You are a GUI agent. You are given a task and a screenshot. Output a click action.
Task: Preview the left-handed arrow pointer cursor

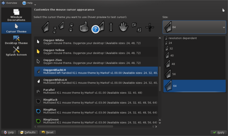point(46,27)
